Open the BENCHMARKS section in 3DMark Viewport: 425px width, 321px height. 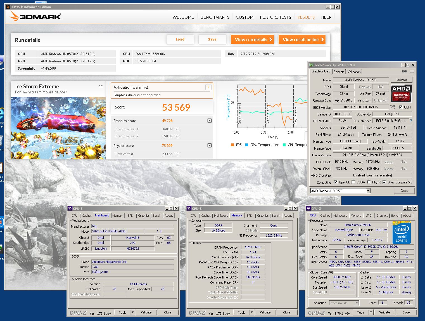(215, 17)
